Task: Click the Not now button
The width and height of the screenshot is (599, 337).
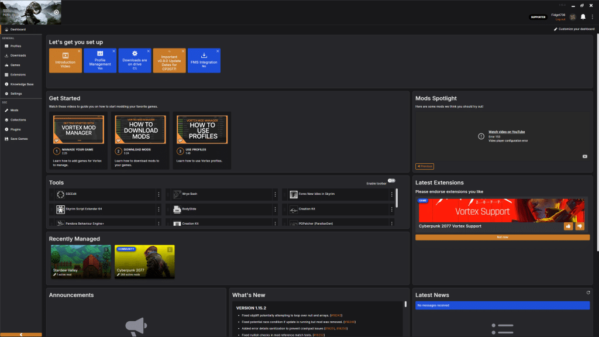Action: [502, 238]
